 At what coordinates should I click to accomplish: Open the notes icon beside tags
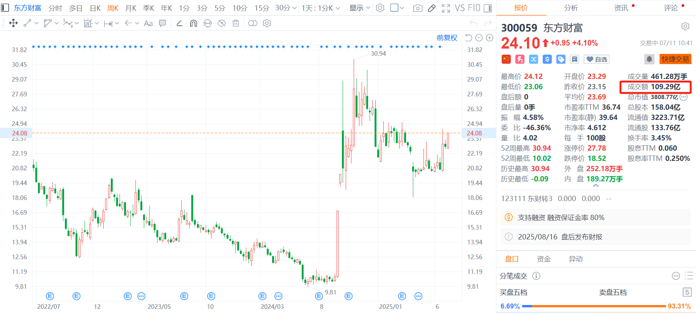pyautogui.click(x=575, y=59)
